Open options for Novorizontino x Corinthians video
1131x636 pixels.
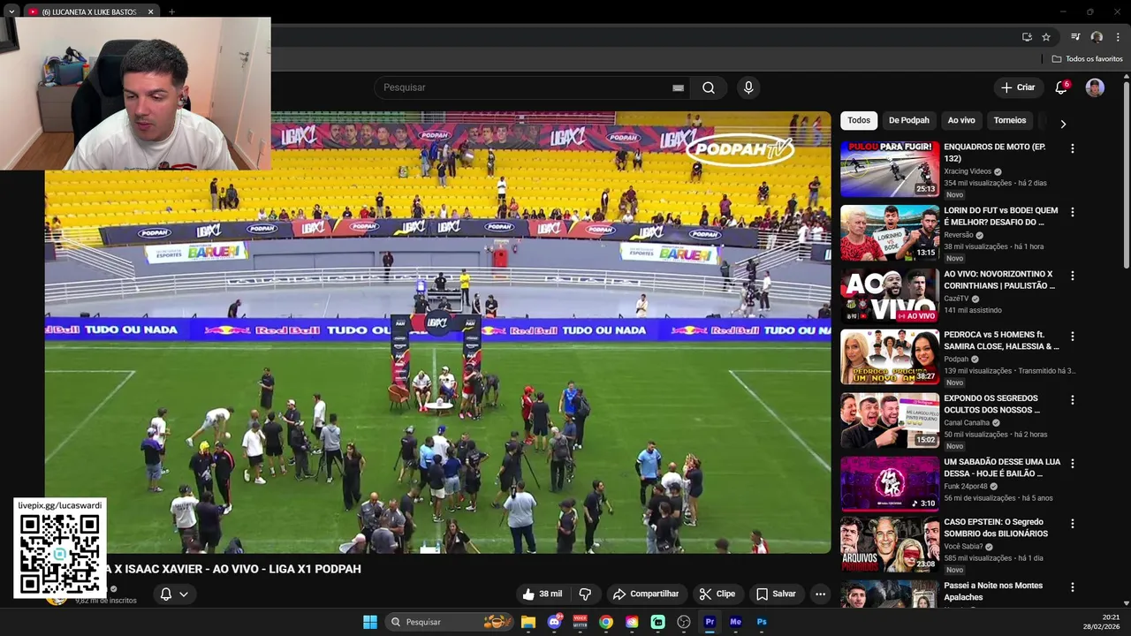(x=1073, y=276)
